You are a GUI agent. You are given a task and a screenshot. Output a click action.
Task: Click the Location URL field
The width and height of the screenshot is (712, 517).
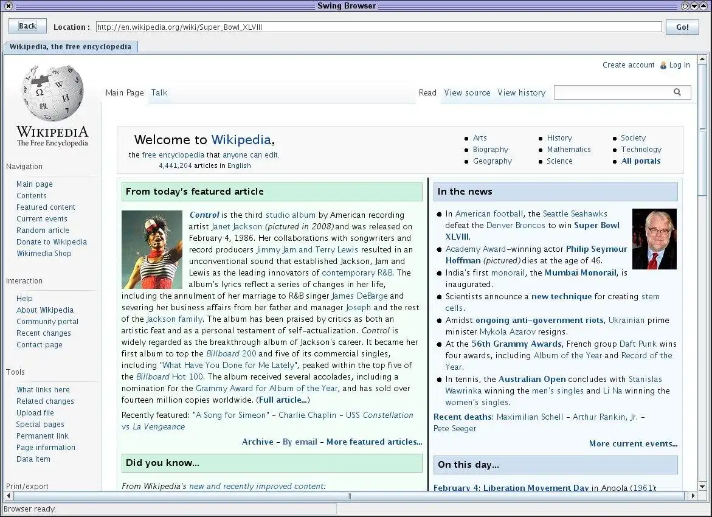click(379, 27)
